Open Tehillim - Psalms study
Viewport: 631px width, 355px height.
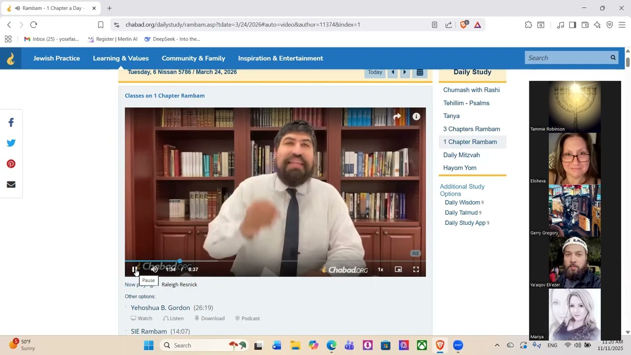466,103
